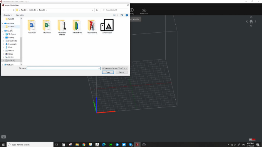The width and height of the screenshot is (262, 147).
Task: Select the folder under OneDrive
Action: tap(12, 27)
